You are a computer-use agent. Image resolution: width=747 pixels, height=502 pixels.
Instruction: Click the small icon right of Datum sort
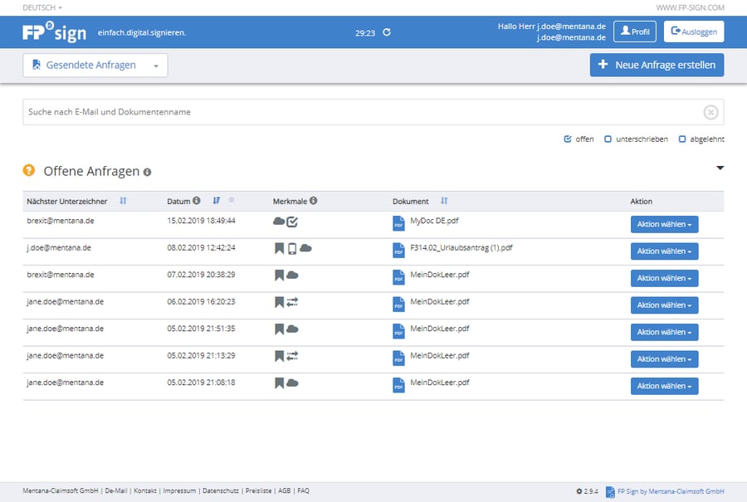click(232, 200)
